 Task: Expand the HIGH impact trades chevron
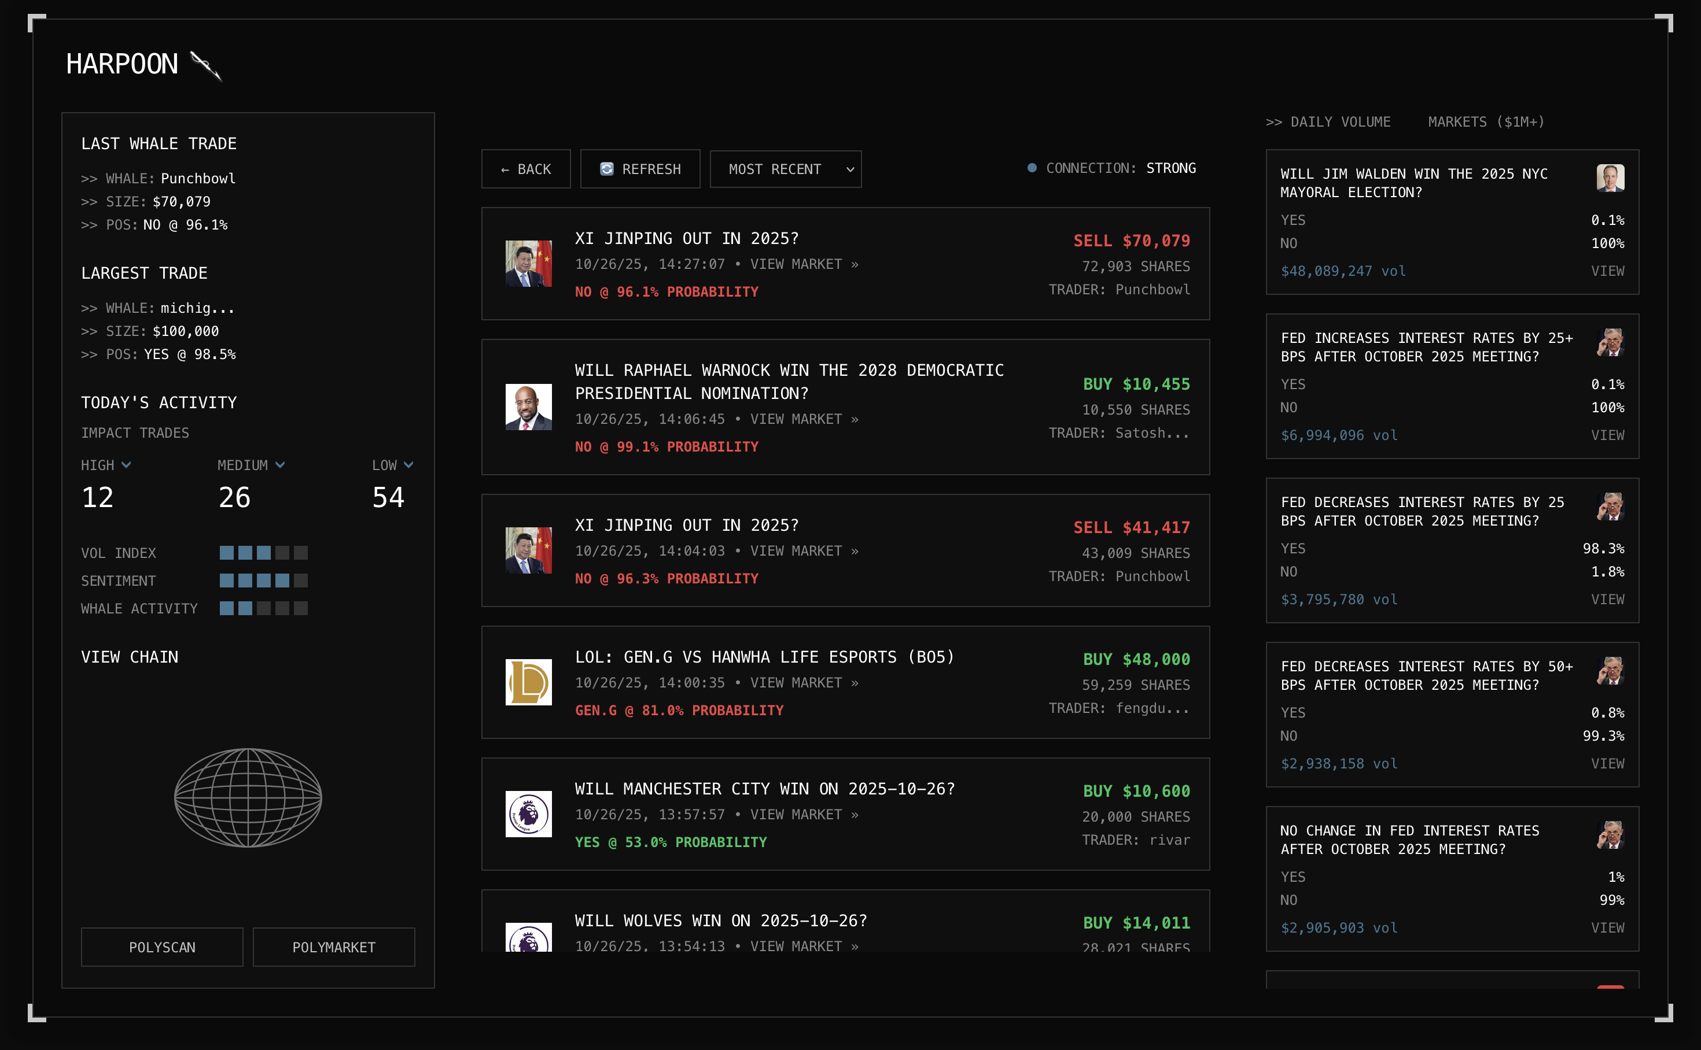(x=126, y=465)
